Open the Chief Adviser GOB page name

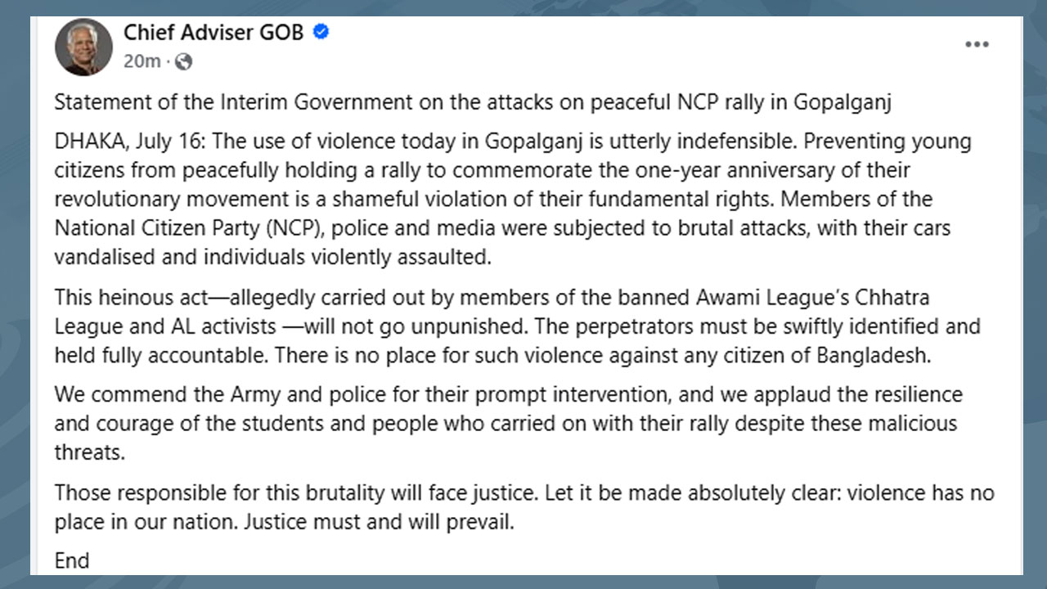(x=213, y=33)
